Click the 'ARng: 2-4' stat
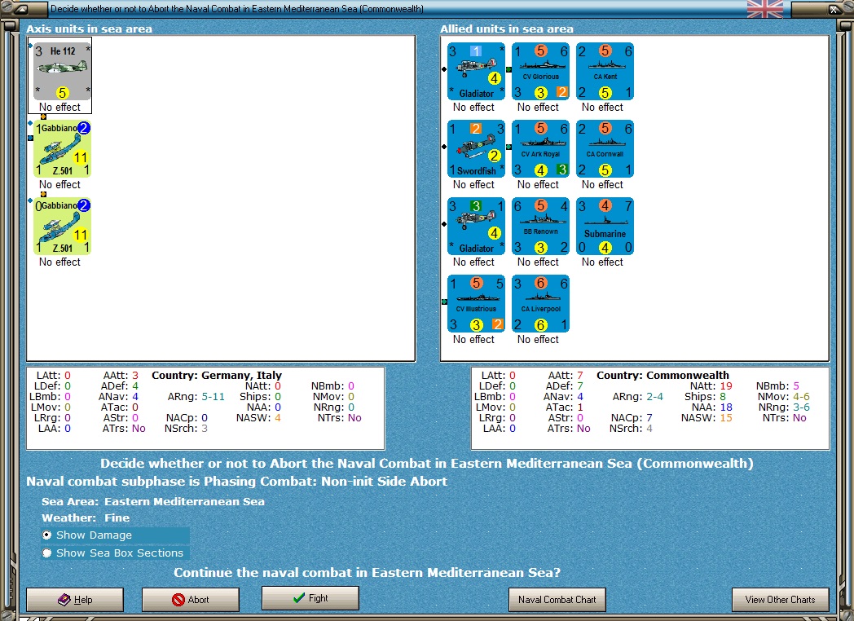This screenshot has height=621, width=854. [x=638, y=397]
